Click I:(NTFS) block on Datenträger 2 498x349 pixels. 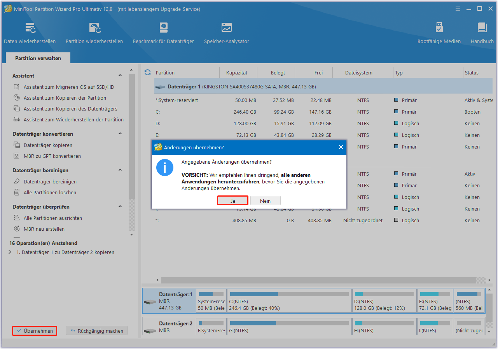(x=435, y=327)
